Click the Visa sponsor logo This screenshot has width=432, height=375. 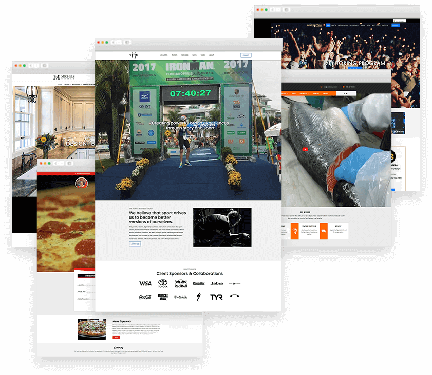point(145,283)
